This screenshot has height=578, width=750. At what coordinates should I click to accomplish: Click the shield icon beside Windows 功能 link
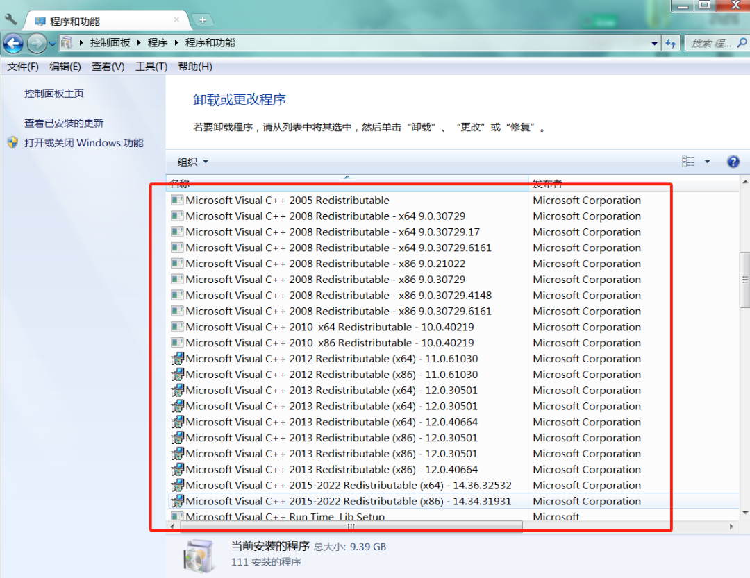(x=12, y=142)
